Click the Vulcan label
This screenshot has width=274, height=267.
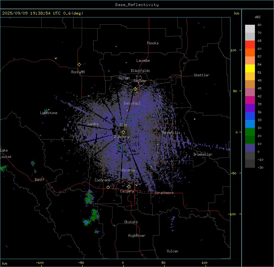click(x=172, y=251)
